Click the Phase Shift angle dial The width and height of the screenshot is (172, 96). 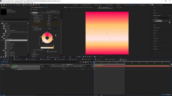coord(49,24)
